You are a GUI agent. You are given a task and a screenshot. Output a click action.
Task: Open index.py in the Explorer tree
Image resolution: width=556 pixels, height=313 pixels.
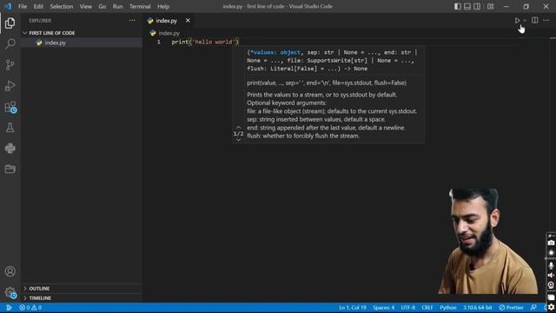[x=82, y=43]
